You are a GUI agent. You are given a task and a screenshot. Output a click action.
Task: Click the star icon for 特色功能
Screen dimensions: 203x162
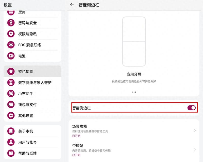pos(11,71)
